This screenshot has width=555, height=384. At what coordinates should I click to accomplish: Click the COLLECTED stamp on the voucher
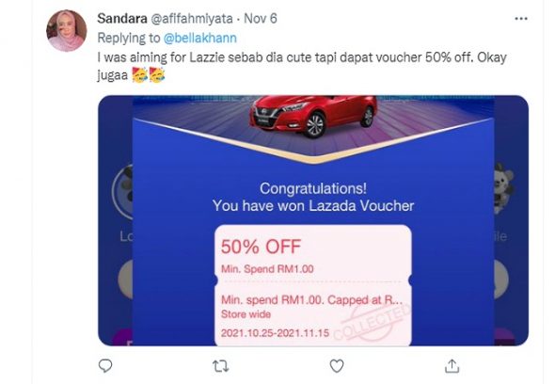(372, 323)
